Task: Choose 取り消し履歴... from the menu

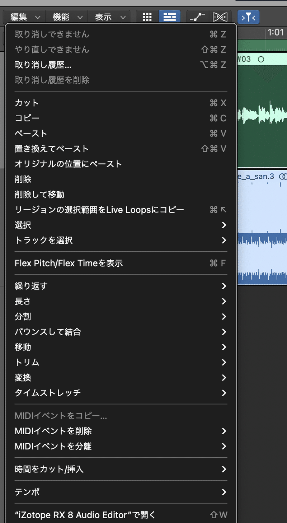Action: (43, 65)
